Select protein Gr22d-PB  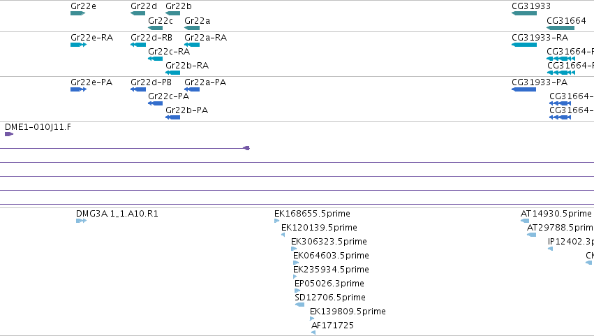coord(151,82)
